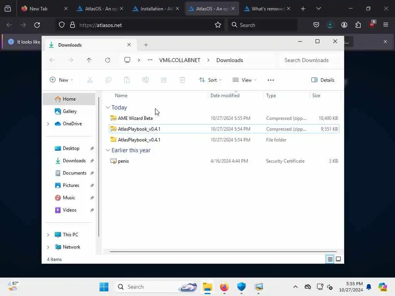Open the Firefox account icon
This screenshot has height=296, width=395.
pos(344,25)
